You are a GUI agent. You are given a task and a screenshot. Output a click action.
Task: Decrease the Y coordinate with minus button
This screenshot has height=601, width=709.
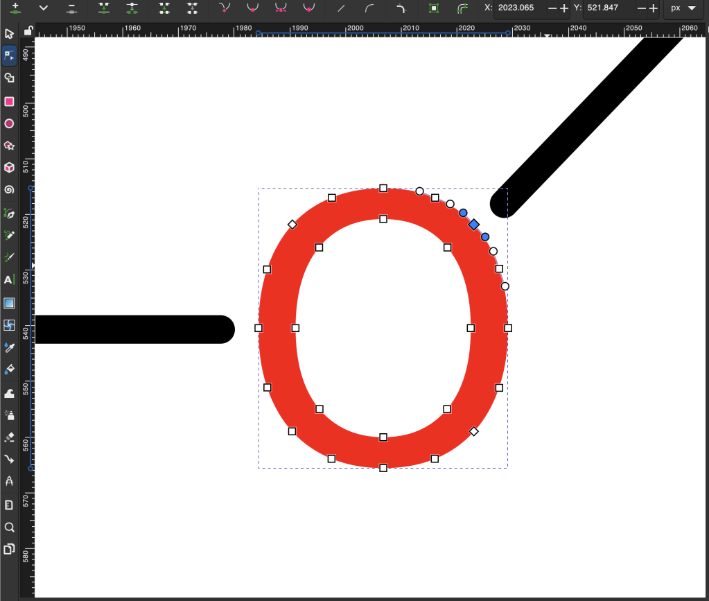pyautogui.click(x=641, y=8)
